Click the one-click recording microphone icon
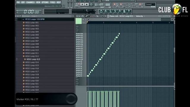The height and width of the screenshot is (107, 190). 120,11
